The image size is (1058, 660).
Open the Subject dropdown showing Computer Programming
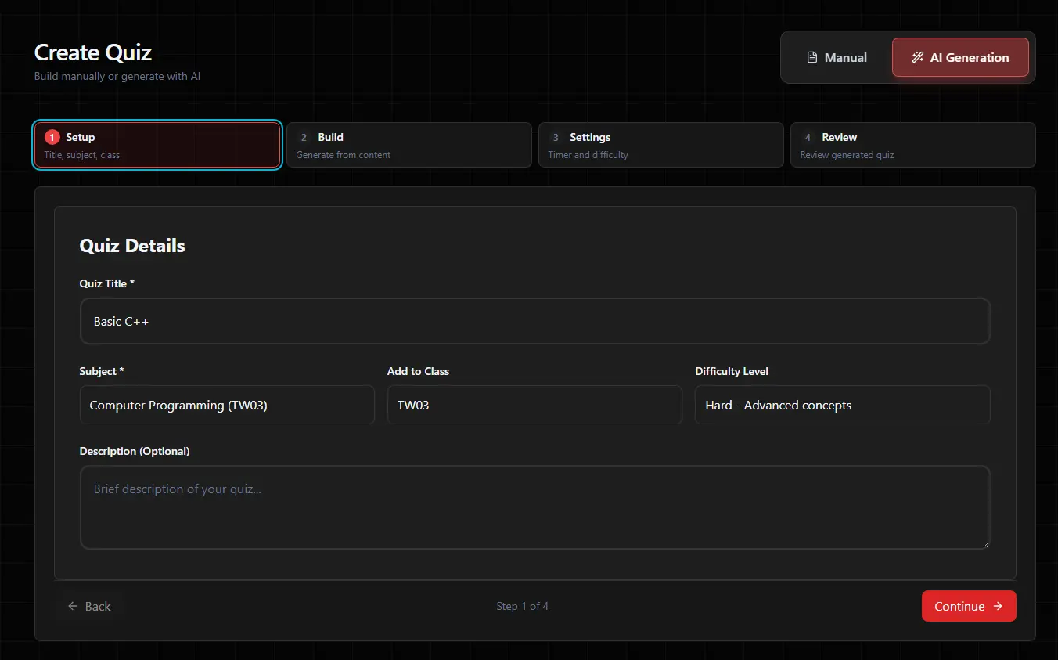(x=227, y=405)
